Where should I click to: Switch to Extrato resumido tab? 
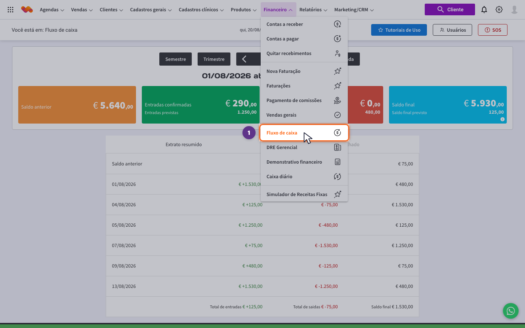point(184,144)
